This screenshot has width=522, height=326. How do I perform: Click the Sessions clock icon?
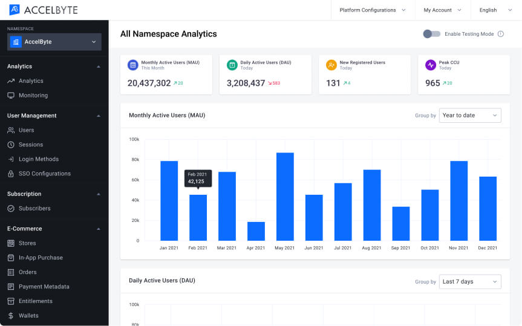pos(11,145)
